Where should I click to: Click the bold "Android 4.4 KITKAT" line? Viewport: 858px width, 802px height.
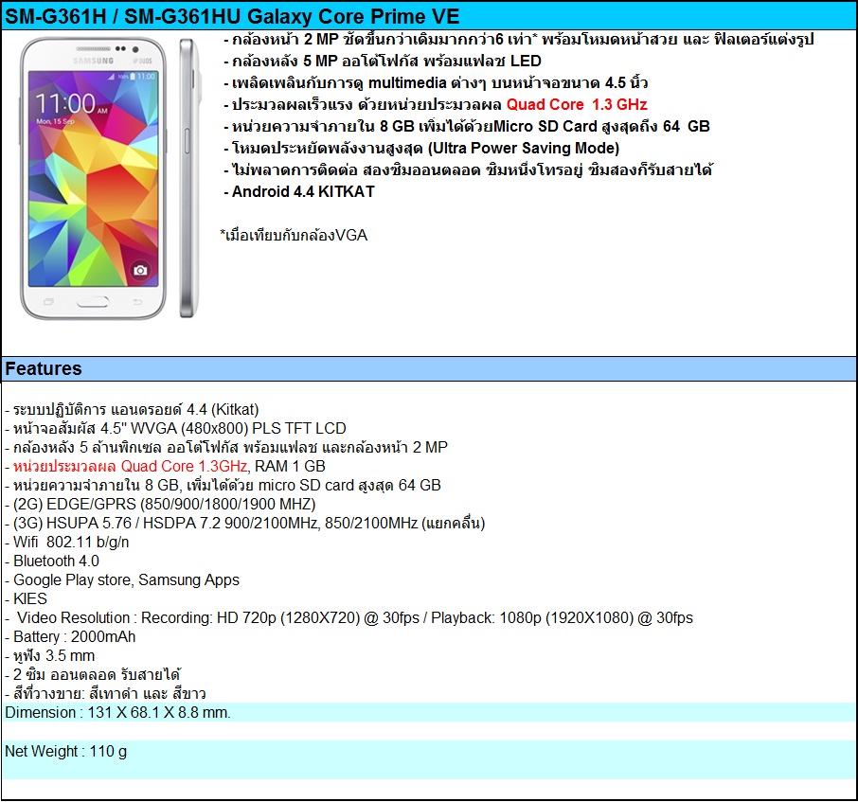point(299,191)
